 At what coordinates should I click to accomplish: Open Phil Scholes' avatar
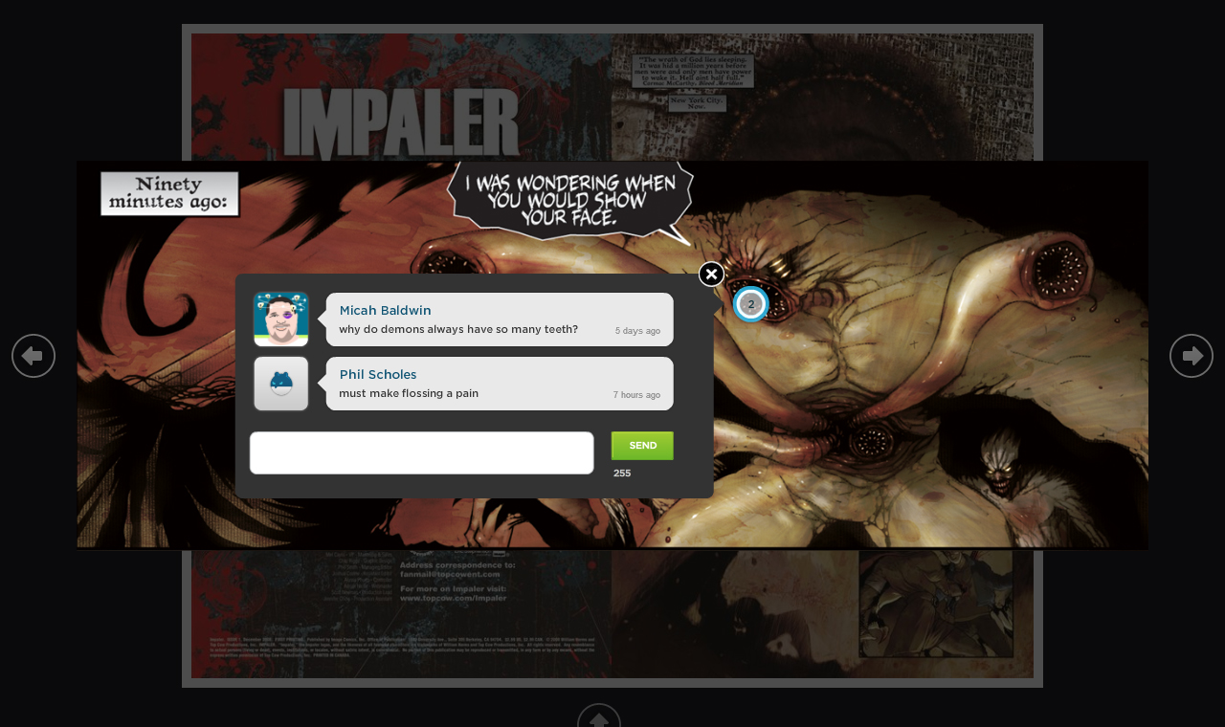pyautogui.click(x=281, y=384)
